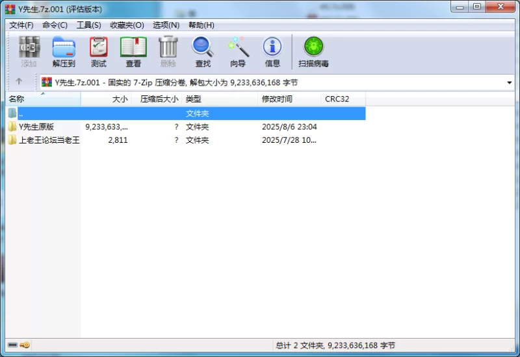
Task: Open the Find (查找) magnifier tool
Action: coord(203,51)
